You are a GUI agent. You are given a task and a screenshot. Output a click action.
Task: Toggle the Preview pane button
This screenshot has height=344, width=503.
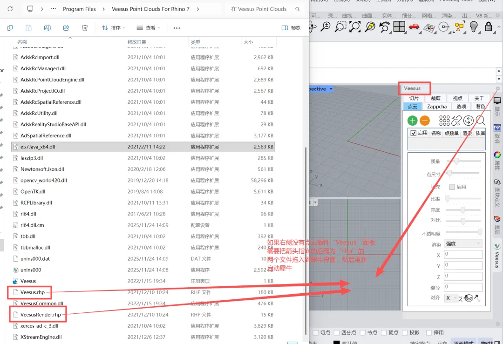coord(291,28)
